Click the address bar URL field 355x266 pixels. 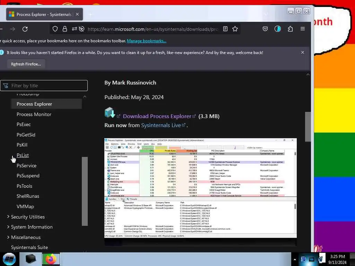coord(153,29)
